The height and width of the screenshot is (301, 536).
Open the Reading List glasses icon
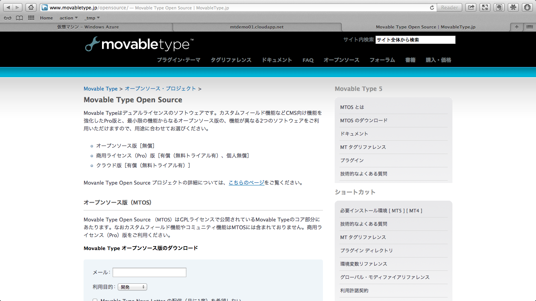[7, 18]
